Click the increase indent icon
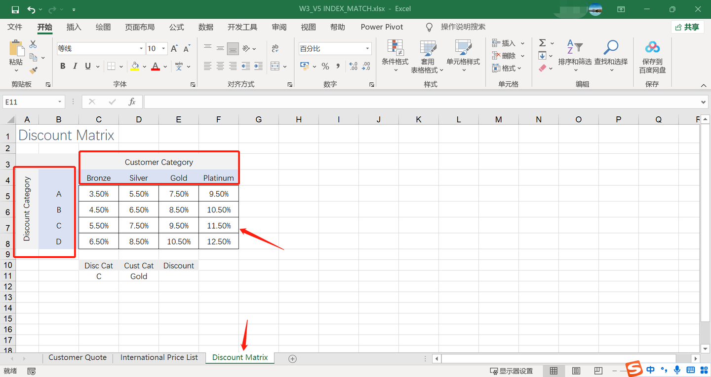The width and height of the screenshot is (711, 377). 259,66
